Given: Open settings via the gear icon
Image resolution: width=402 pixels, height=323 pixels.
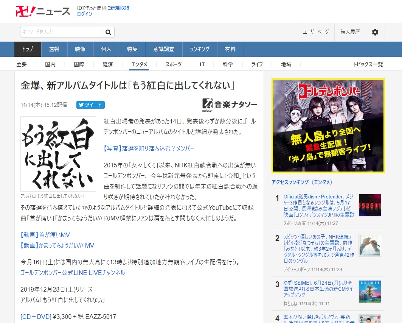Looking at the screenshot, I should click(375, 32).
